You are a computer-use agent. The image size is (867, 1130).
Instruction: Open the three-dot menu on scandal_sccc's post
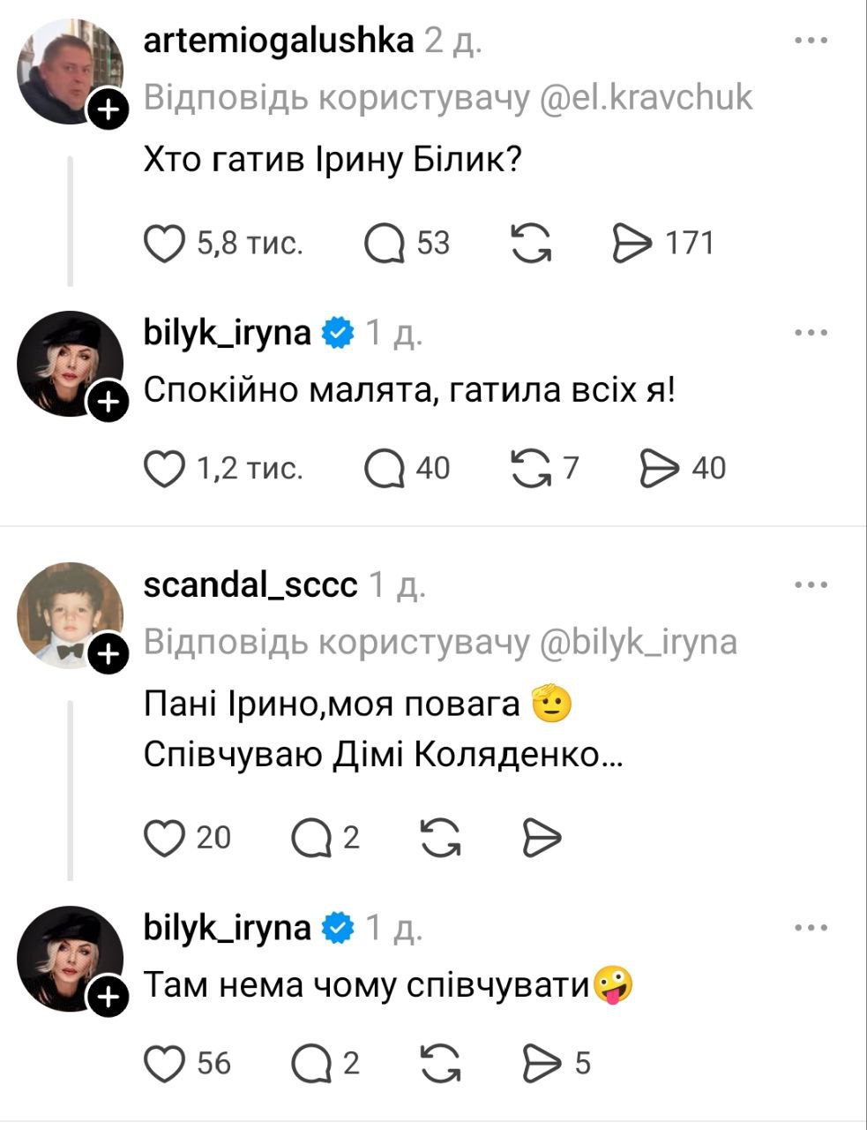coord(811,584)
